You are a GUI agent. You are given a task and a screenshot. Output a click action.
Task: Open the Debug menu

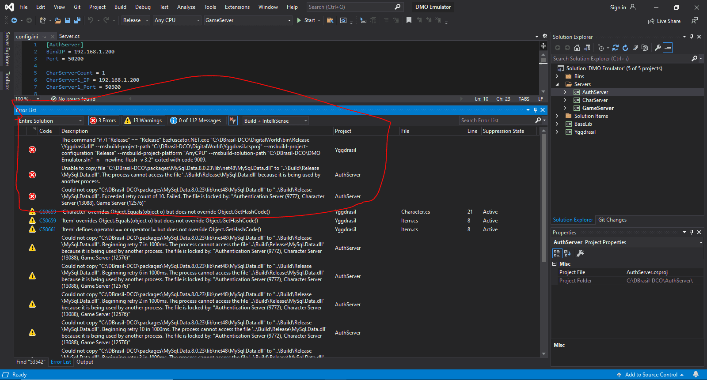tap(143, 7)
